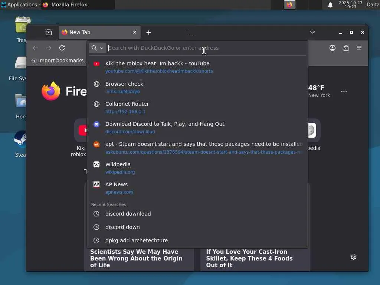Open the Collabnet Router suggestion
Screen dimensions: 380x285
[x=197, y=108]
